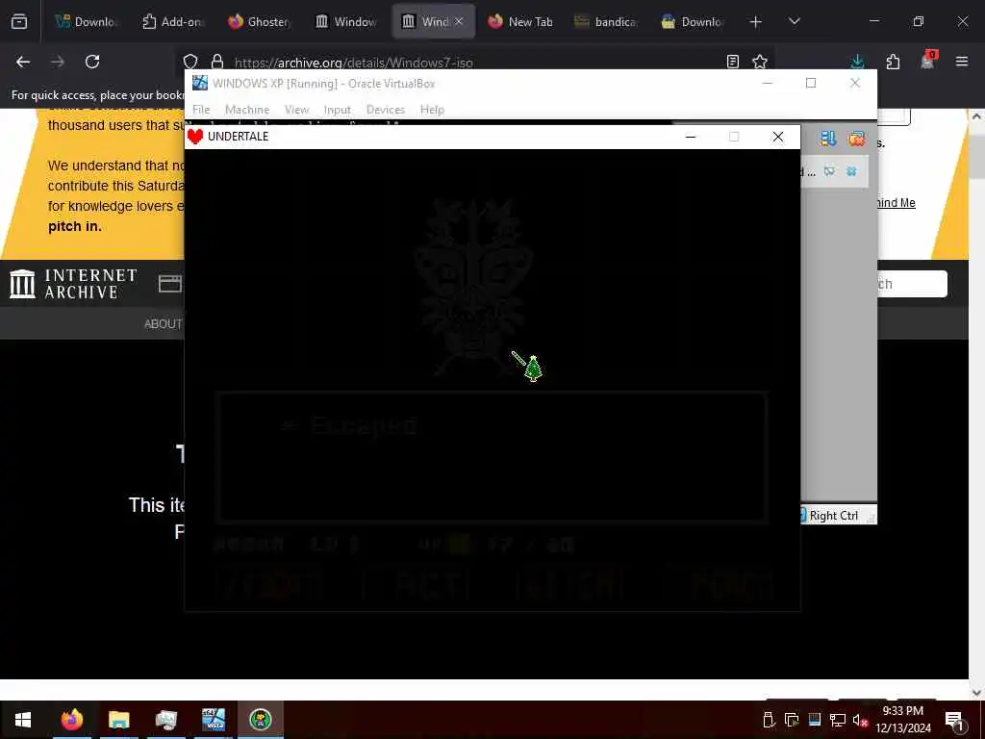
Task: Open the VirtualBox taskbar icon
Action: click(213, 720)
